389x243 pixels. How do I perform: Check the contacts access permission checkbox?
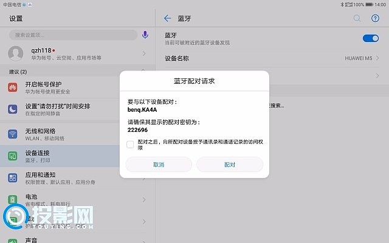point(130,145)
